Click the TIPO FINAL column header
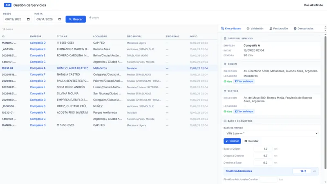This screenshot has height=184, width=327. click(x=172, y=36)
